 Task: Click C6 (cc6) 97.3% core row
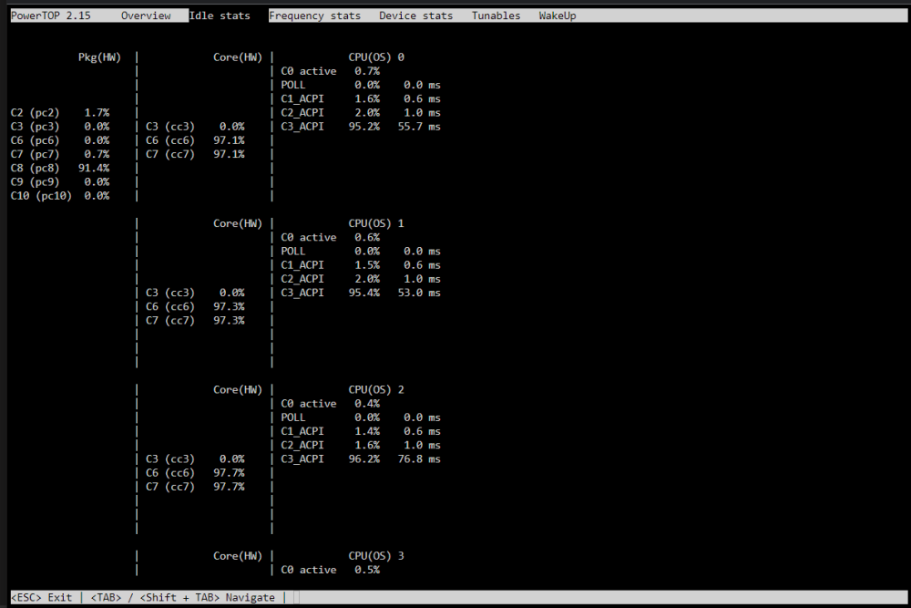click(x=195, y=307)
